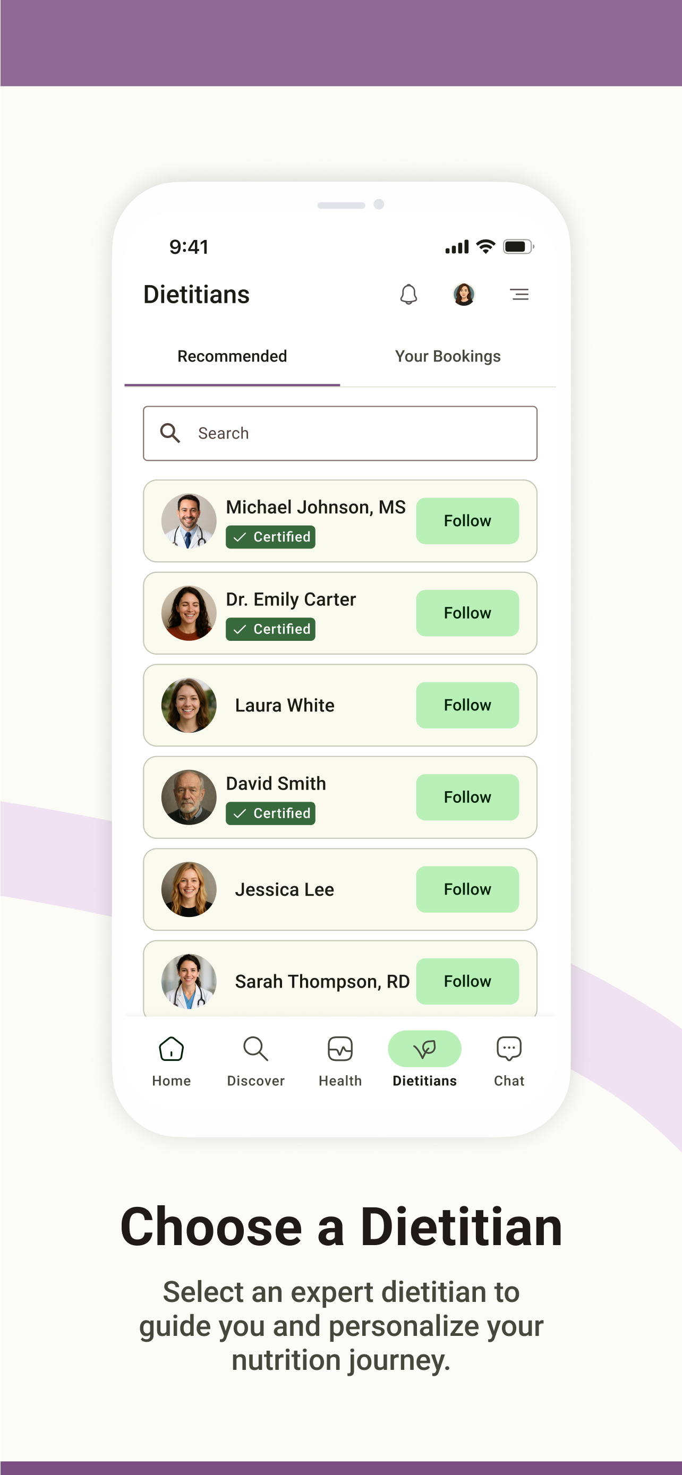Viewport: 682px width, 1475px height.
Task: Open Laura White's profile photo
Action: [x=189, y=706]
